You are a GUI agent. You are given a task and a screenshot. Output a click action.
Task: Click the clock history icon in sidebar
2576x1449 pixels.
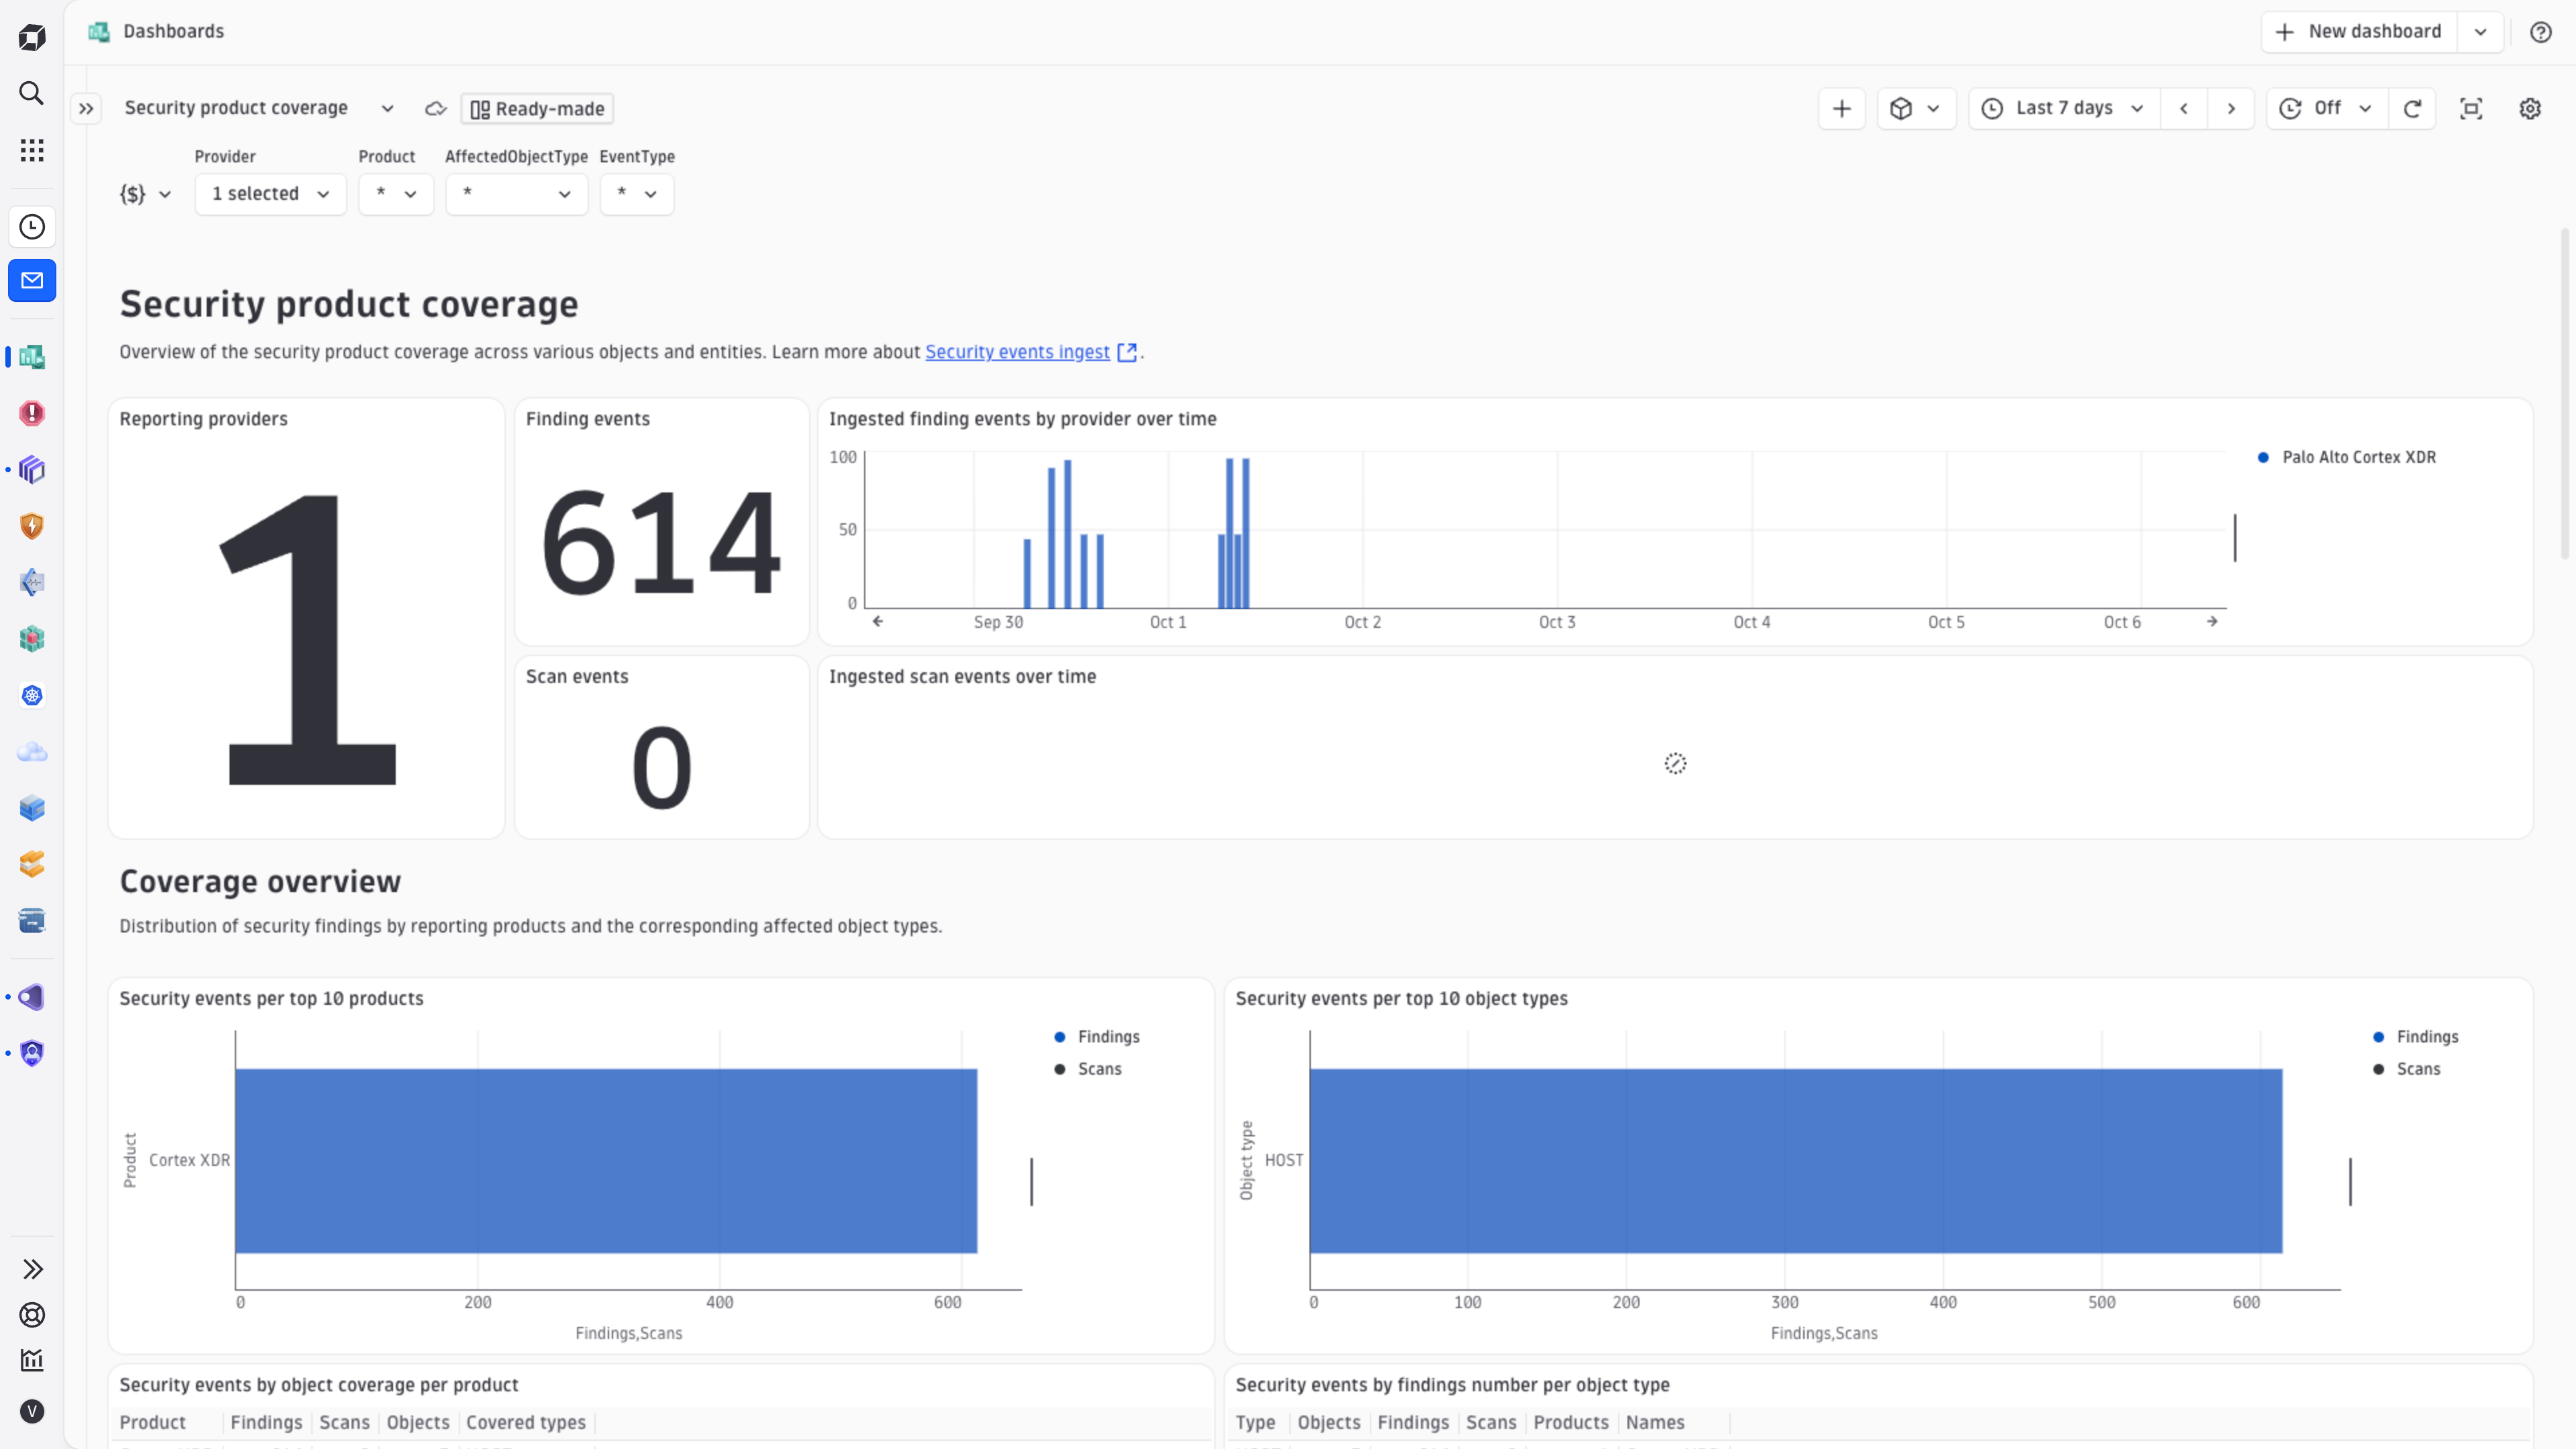(32, 227)
